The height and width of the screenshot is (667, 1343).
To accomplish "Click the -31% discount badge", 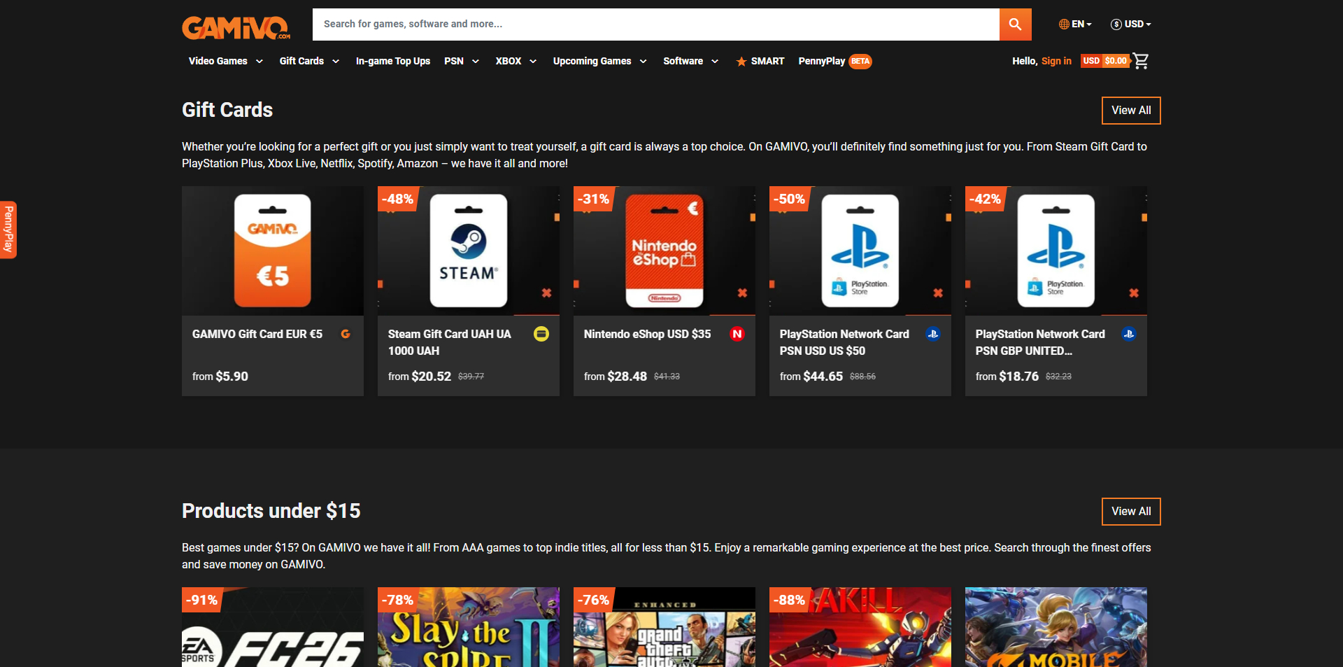I will click(593, 199).
